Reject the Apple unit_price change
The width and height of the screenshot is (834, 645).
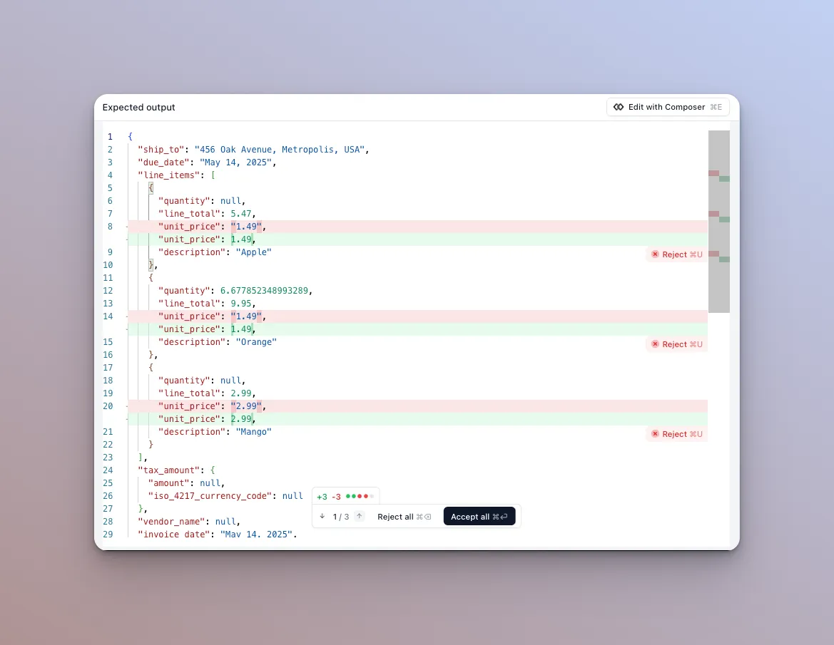tap(677, 254)
